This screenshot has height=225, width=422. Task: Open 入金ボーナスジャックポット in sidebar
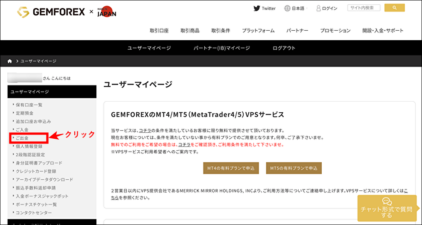42,196
